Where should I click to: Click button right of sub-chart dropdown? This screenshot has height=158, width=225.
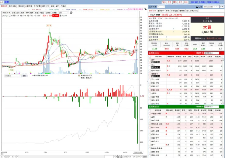tap(24, 76)
